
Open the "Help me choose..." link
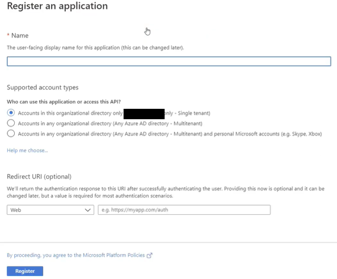[27, 150]
